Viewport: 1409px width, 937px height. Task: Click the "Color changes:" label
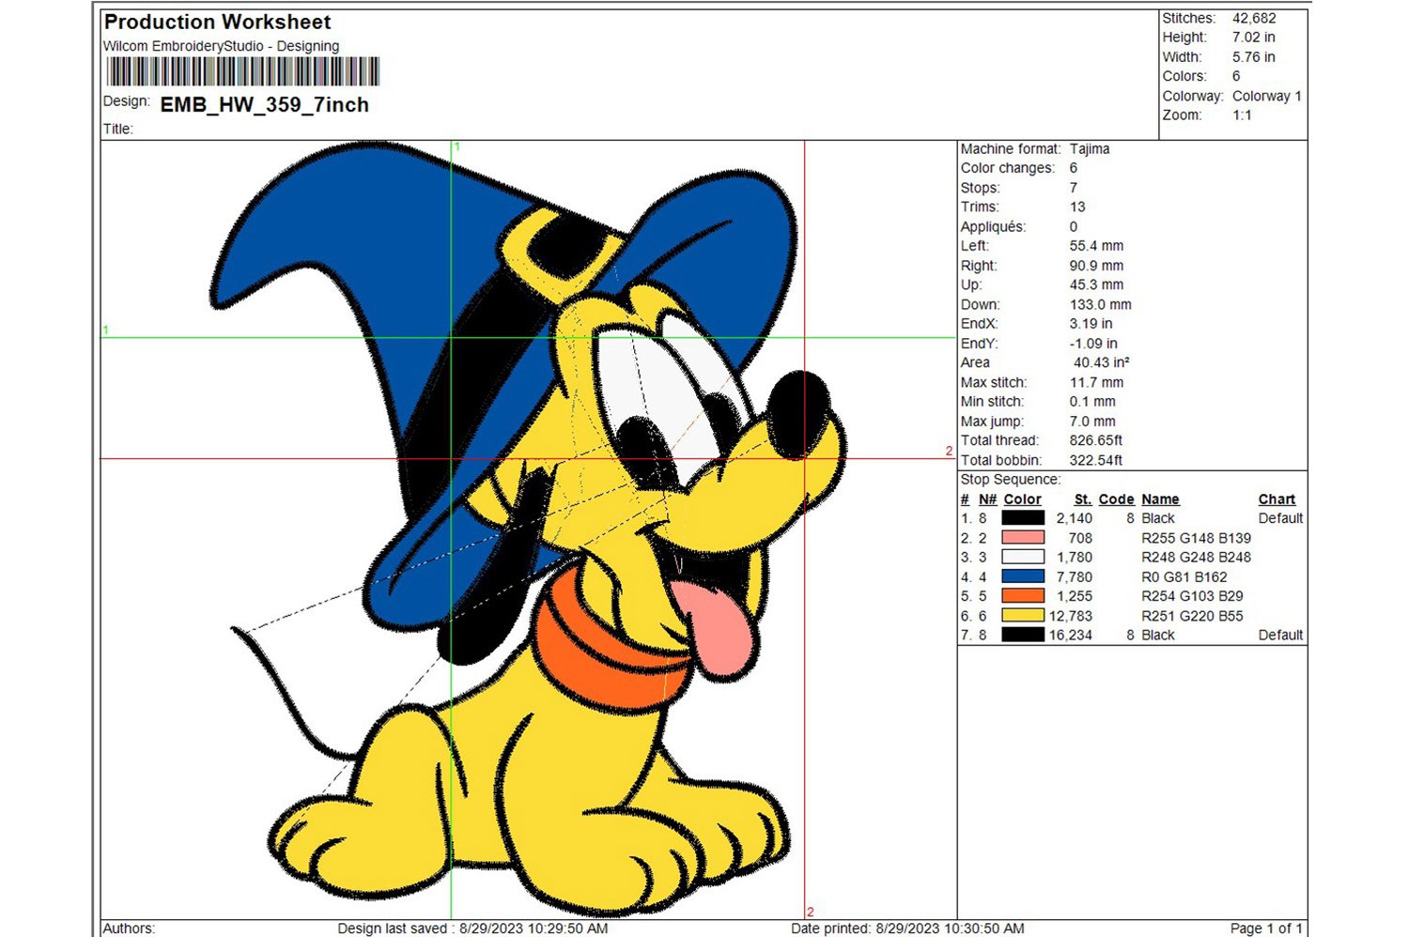pos(1008,168)
